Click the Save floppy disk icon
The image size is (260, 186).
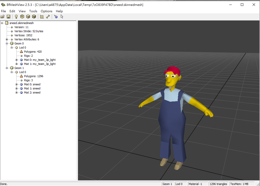[x=8, y=17]
